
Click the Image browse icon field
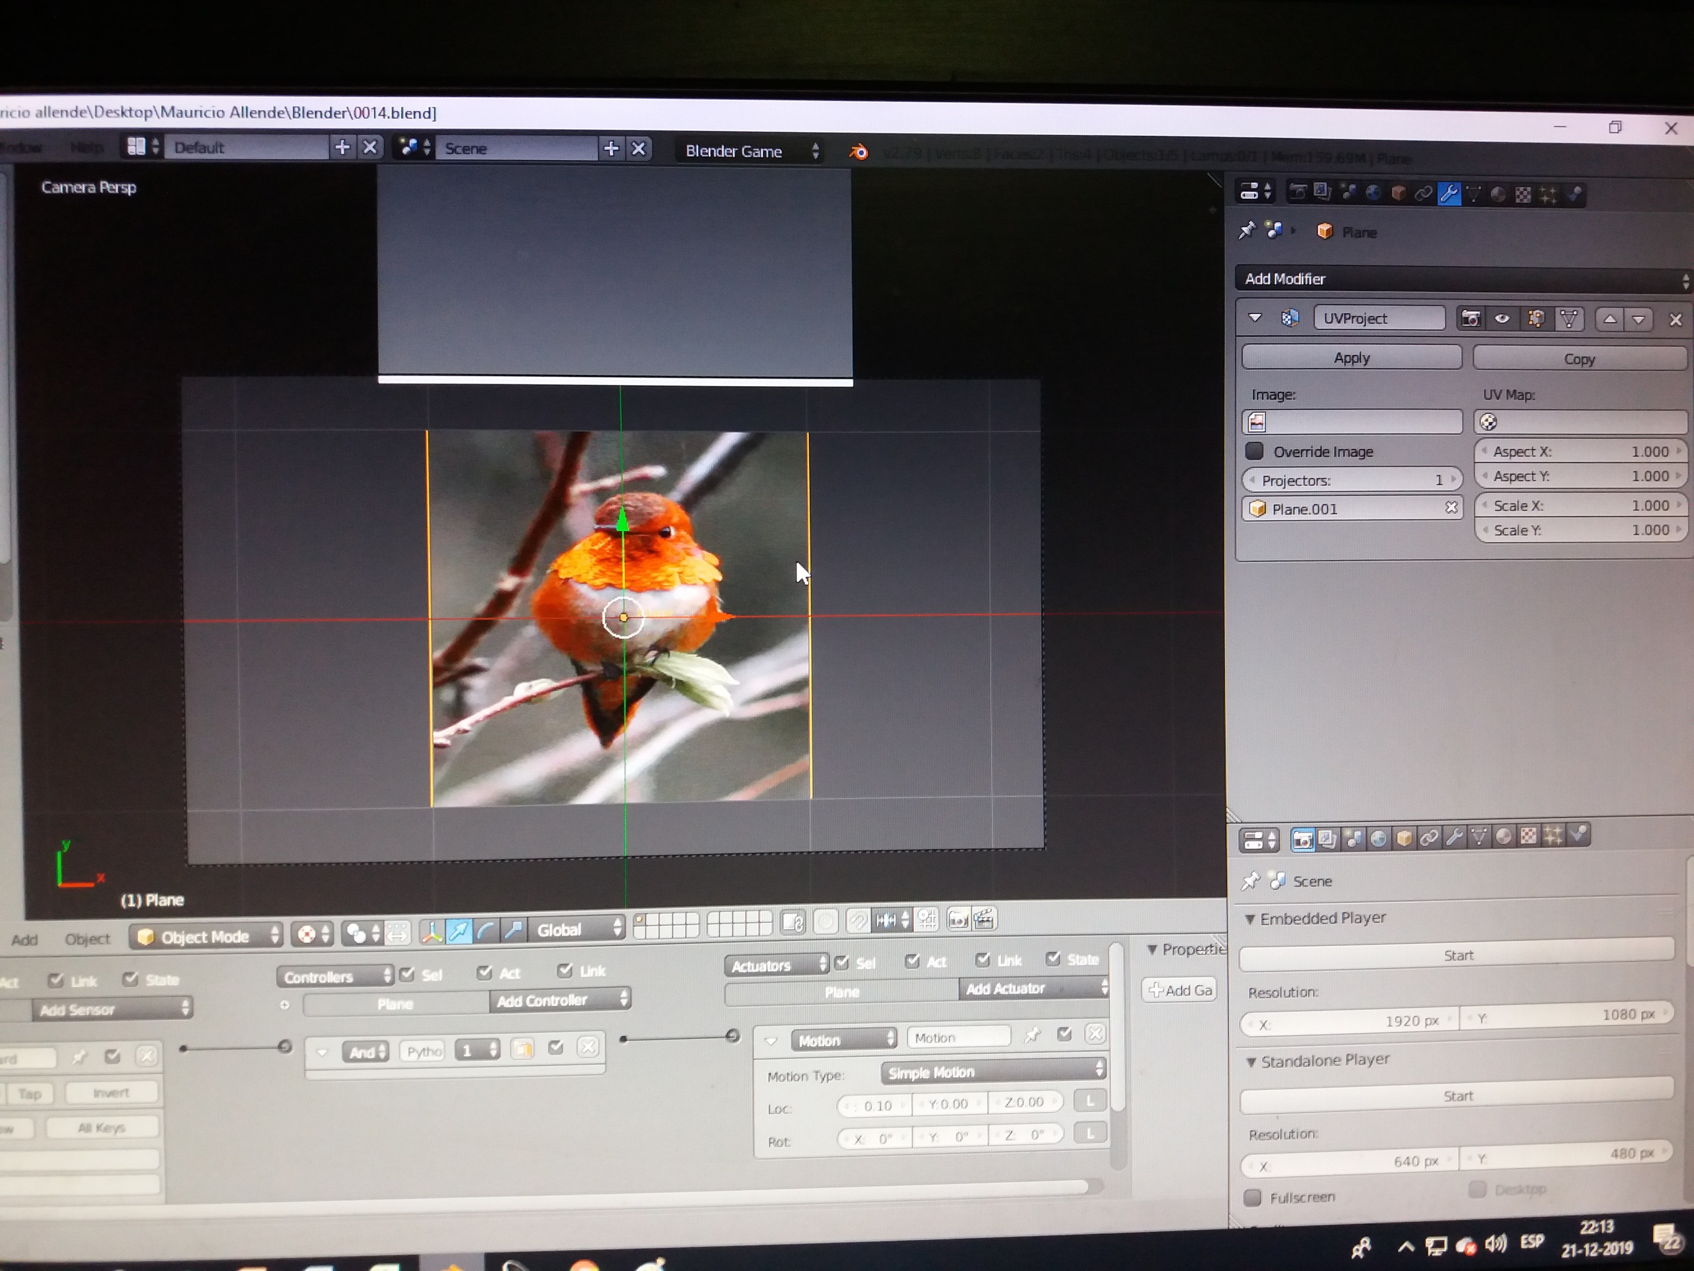tap(1352, 422)
